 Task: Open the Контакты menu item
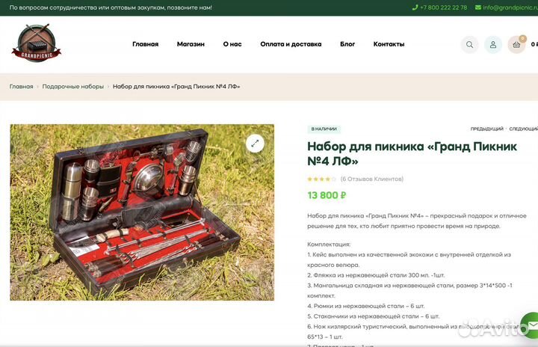389,44
